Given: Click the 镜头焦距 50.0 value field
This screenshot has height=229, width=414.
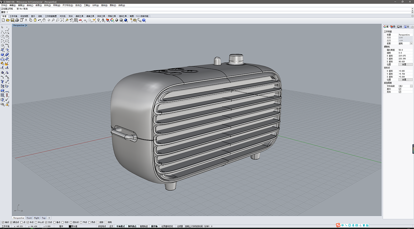Looking at the screenshot, I should pos(405,50).
